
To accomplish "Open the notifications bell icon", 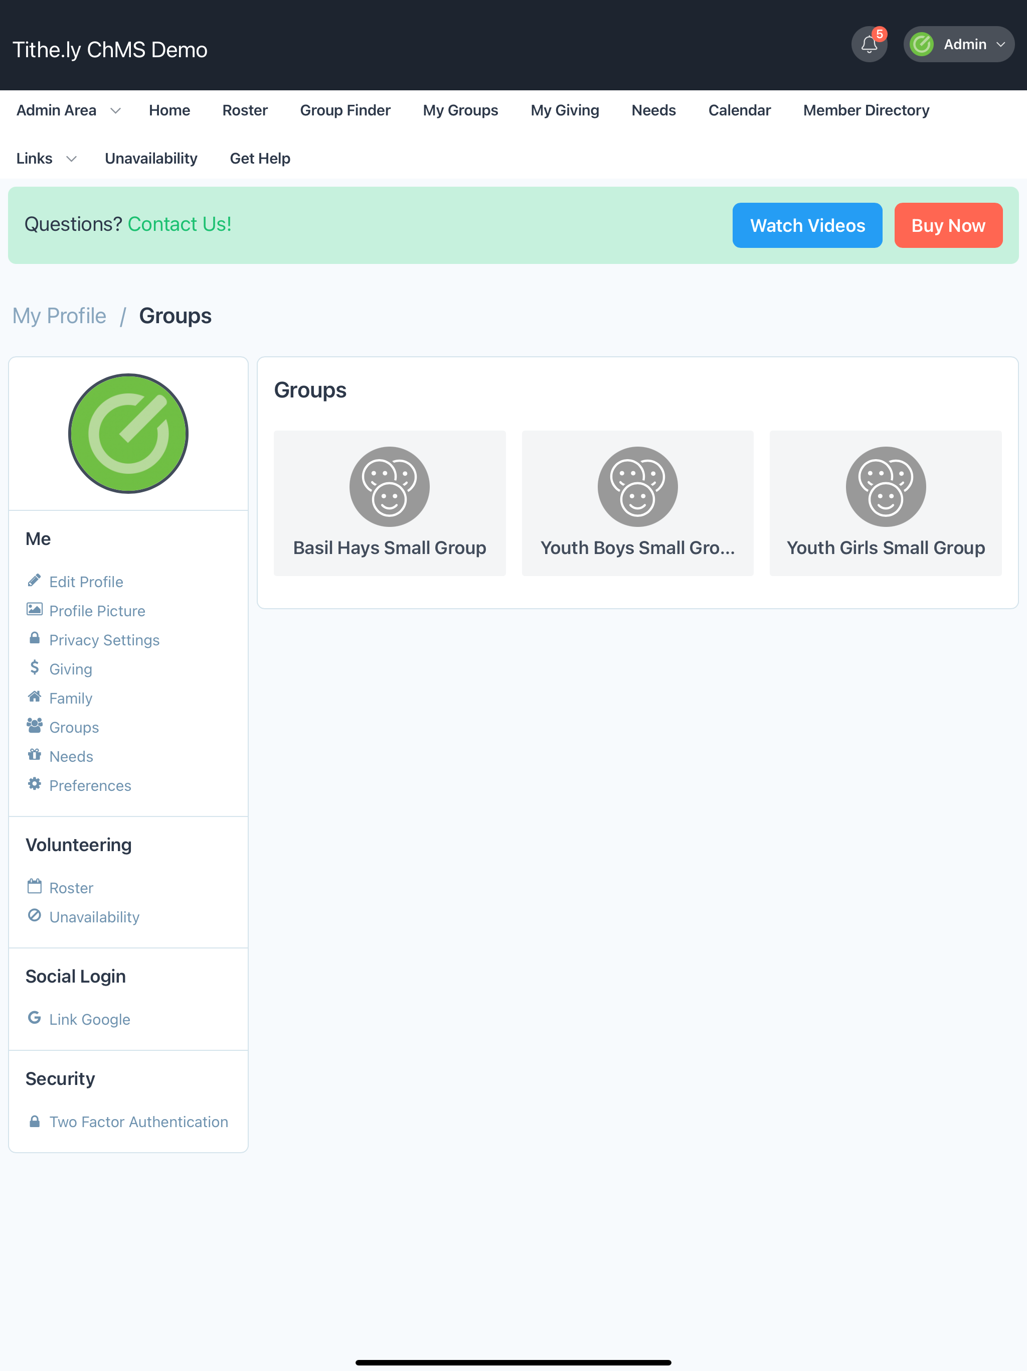I will coord(869,45).
